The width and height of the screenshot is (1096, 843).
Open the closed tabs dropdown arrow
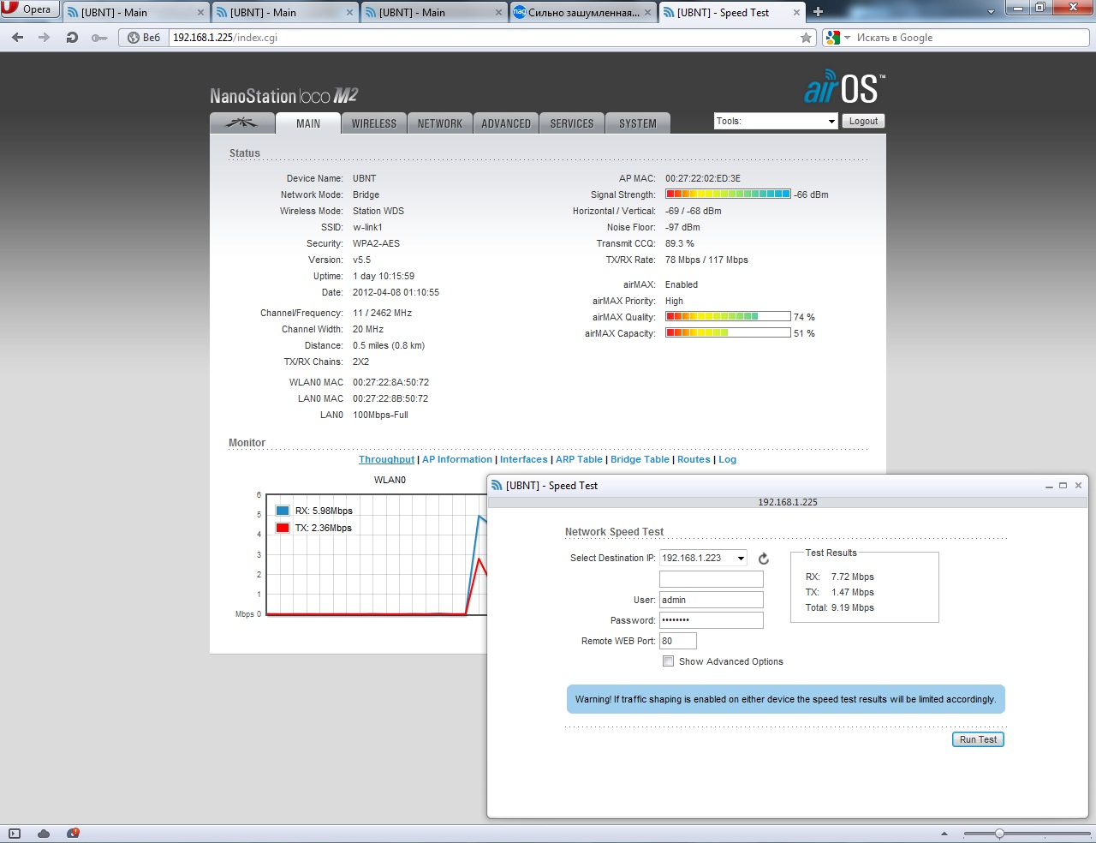tap(992, 12)
